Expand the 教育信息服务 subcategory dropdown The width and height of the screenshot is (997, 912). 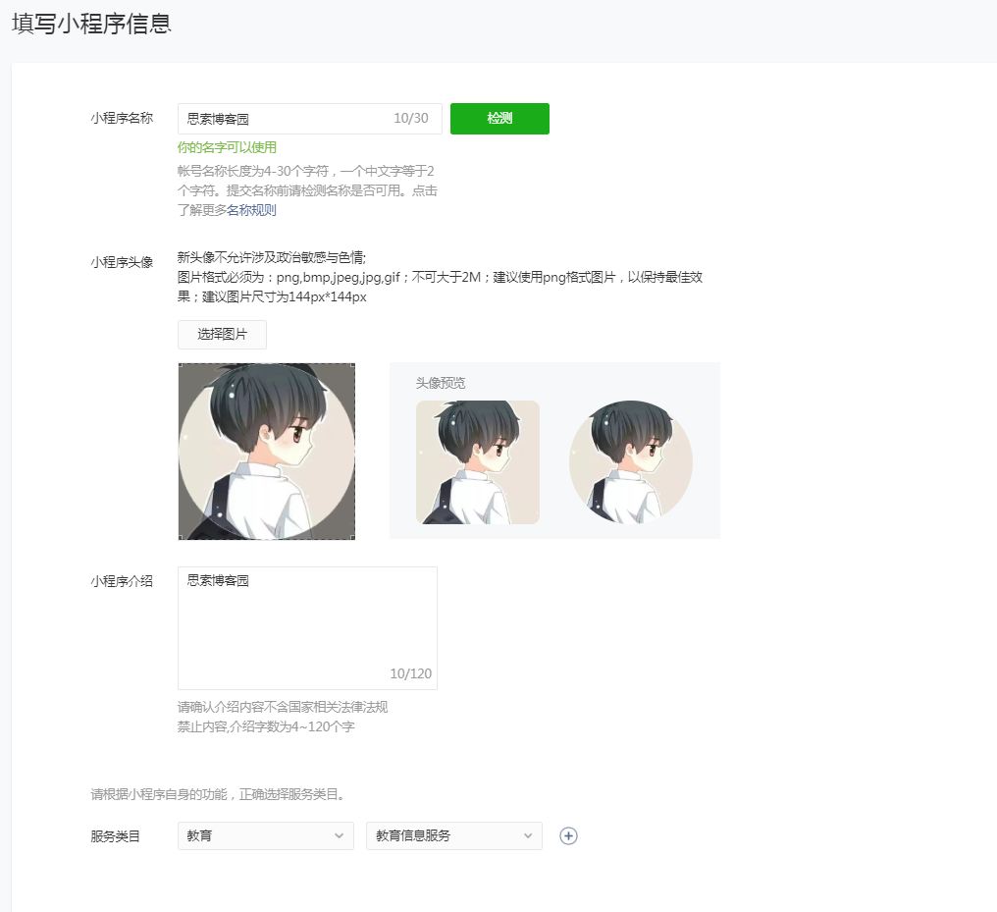pos(454,835)
